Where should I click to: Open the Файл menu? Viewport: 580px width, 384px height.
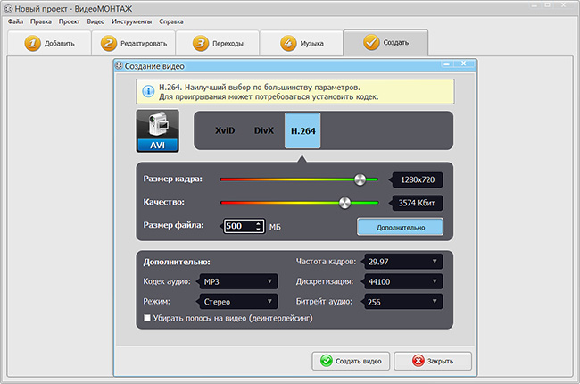click(x=15, y=21)
